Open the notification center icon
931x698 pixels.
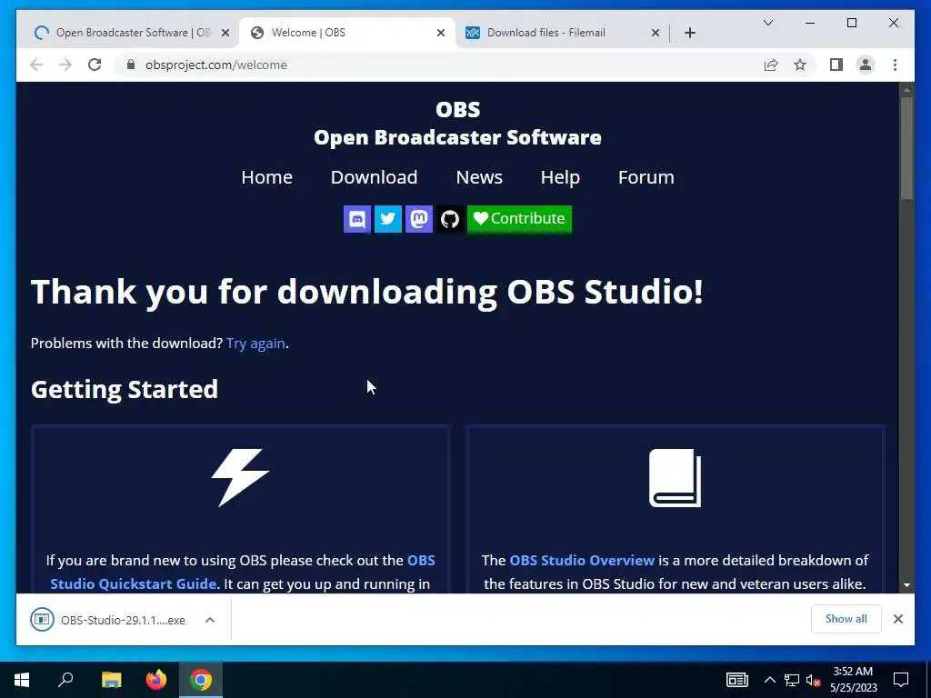click(901, 680)
